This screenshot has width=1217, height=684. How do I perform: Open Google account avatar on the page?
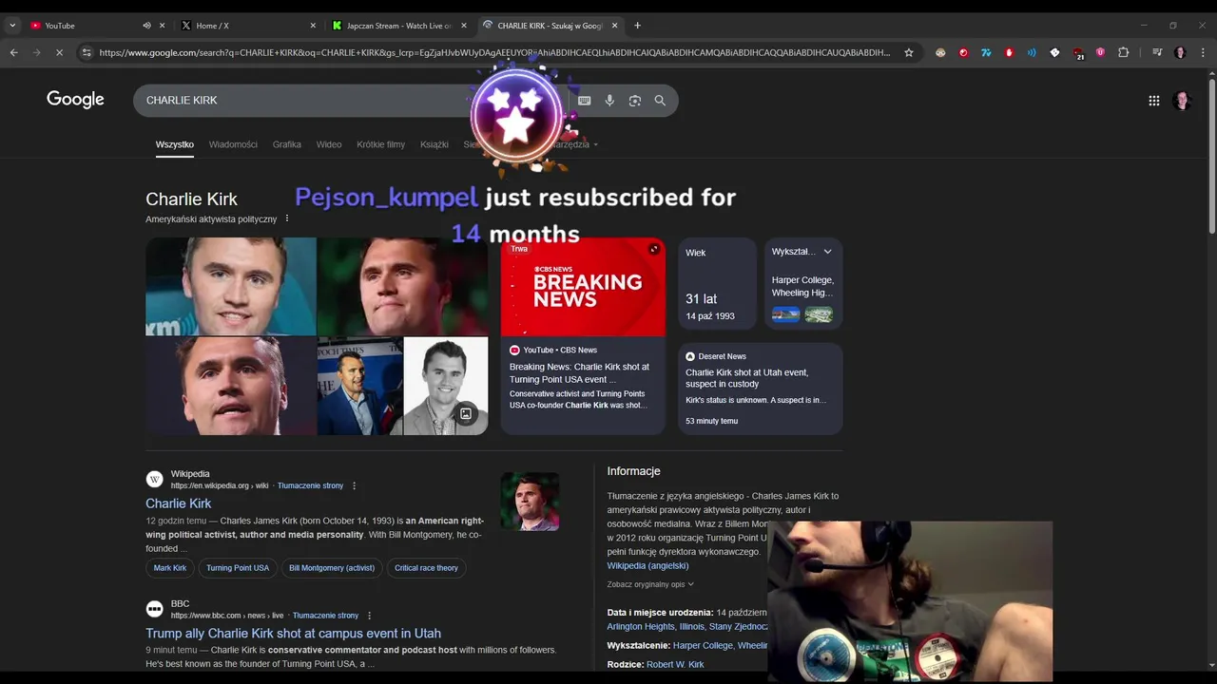pos(1183,100)
